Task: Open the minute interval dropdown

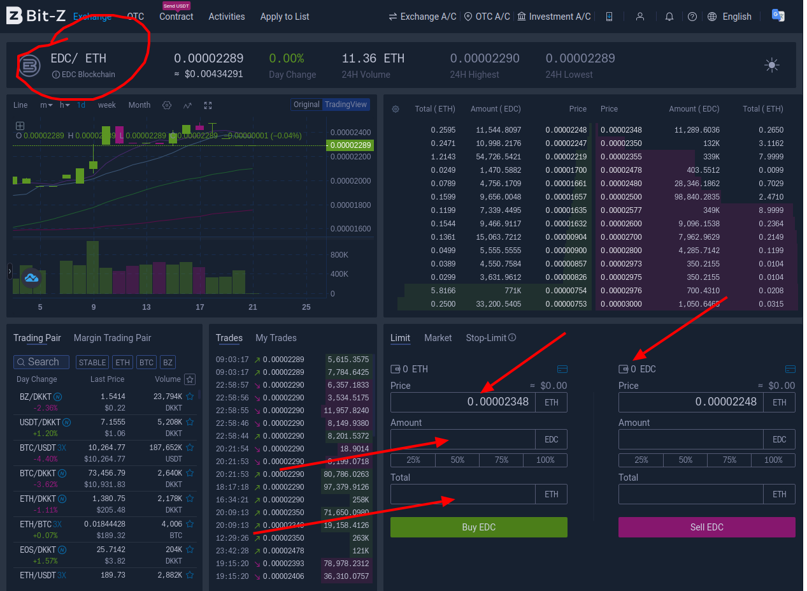Action: (x=46, y=105)
